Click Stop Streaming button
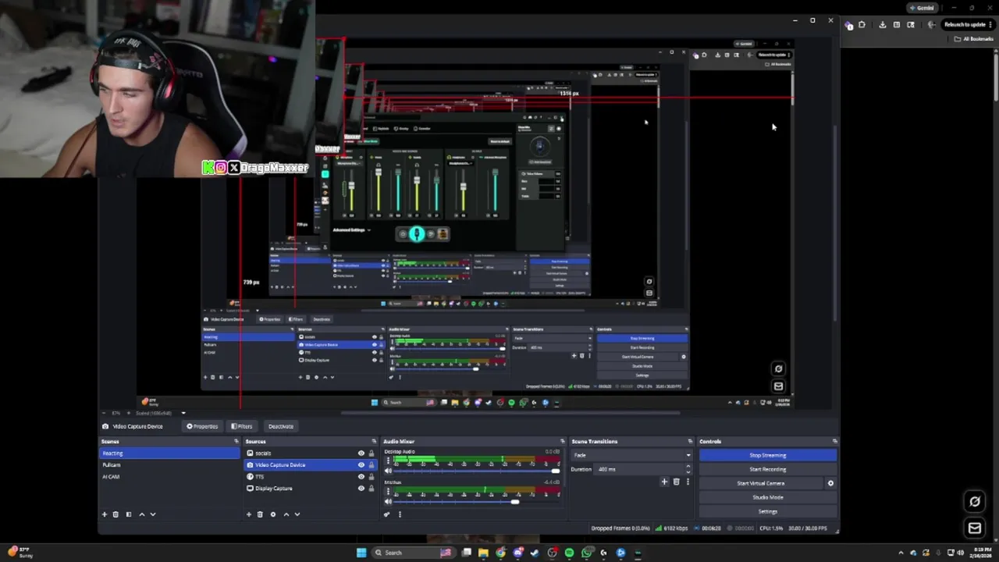Screen dimensions: 999x562 [768, 455]
